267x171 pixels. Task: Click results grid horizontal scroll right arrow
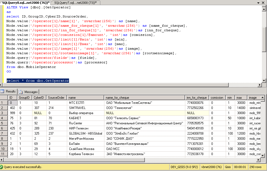click(258, 160)
